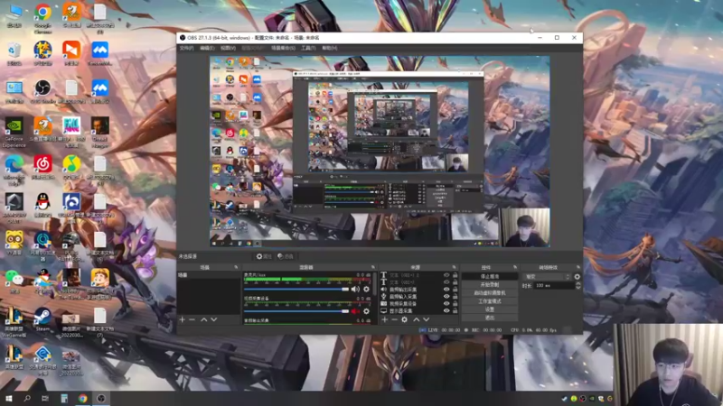Pop out the 混音器 dock panel
723x406 pixels.
(373, 267)
